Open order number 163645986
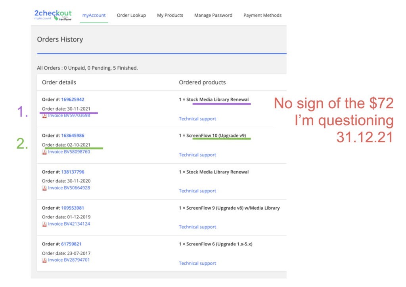The image size is (406, 287). click(73, 135)
